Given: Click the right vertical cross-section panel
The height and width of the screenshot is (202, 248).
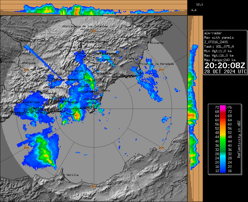Looking at the screenshot, I should [195, 108].
